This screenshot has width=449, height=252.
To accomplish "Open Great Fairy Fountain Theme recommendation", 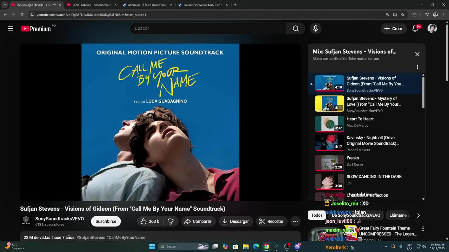I will 388,231.
